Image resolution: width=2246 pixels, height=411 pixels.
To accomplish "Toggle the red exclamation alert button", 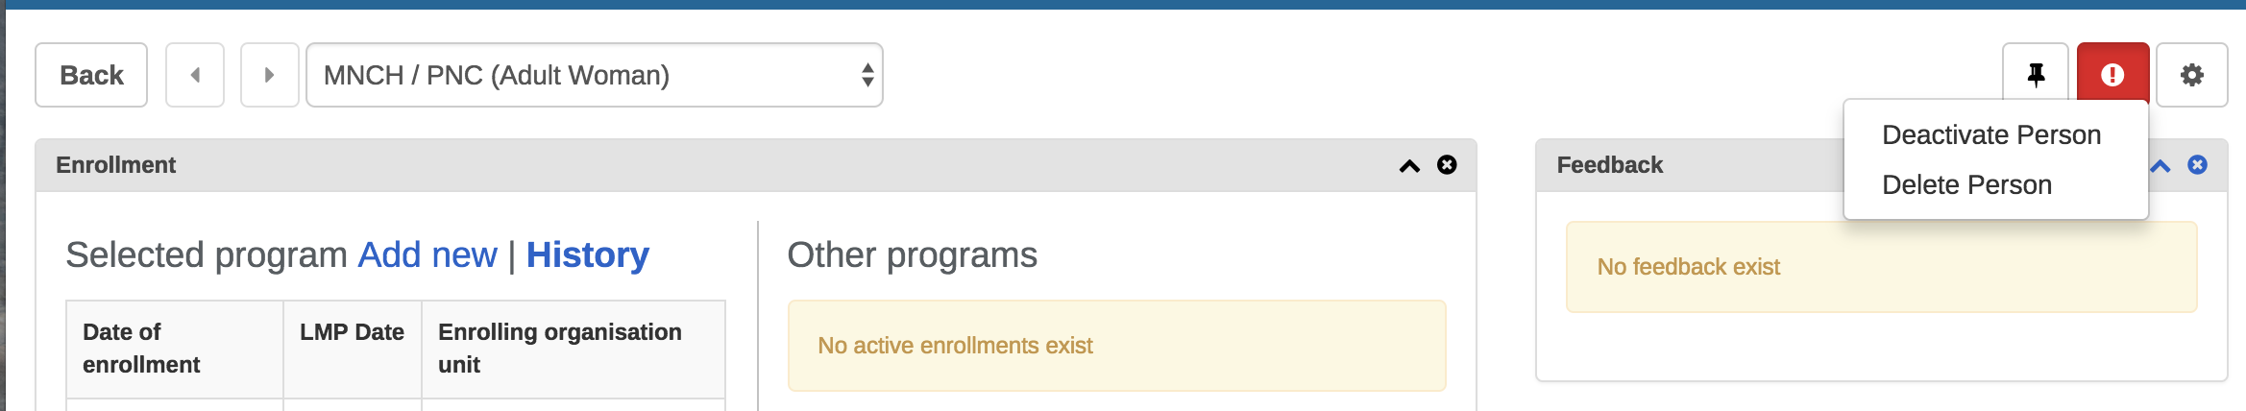I will pos(2112,75).
